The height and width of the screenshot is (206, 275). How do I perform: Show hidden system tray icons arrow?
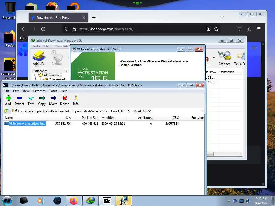(228, 201)
